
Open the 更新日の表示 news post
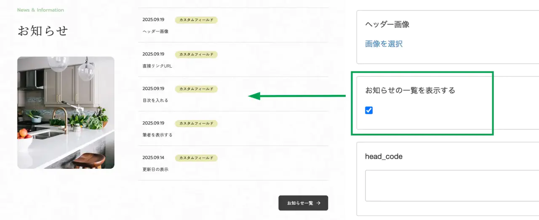click(x=155, y=169)
